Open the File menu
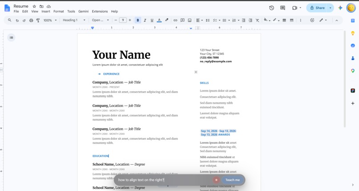Viewport: 359px width, 191px height. click(x=16, y=12)
